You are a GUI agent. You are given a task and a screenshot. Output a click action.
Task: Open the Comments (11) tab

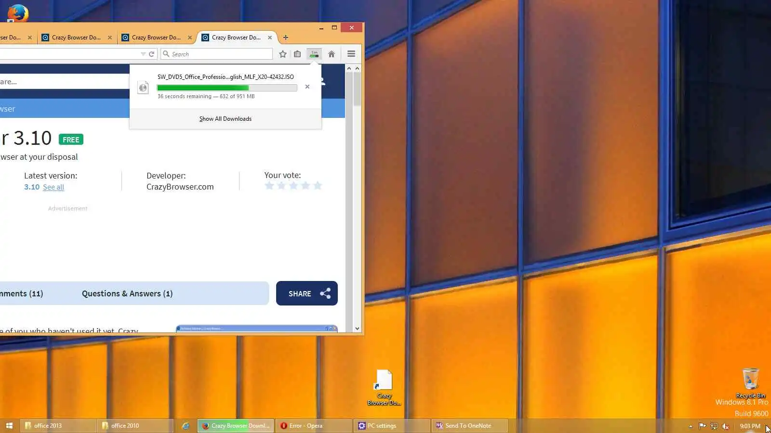[x=21, y=293]
